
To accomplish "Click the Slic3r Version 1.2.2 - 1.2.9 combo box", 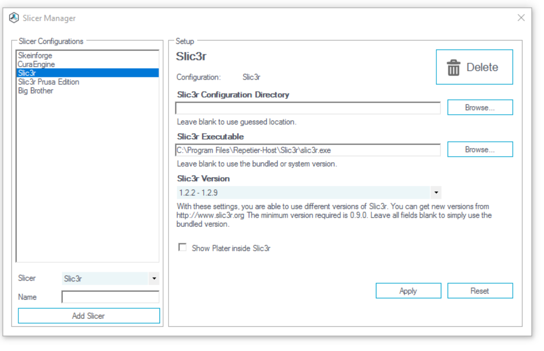I will click(x=308, y=193).
